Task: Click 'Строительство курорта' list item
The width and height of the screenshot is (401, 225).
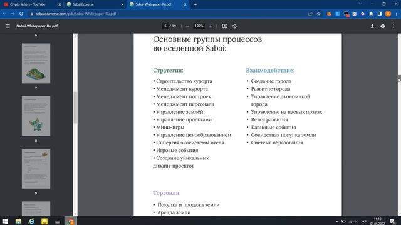Action: (x=184, y=81)
